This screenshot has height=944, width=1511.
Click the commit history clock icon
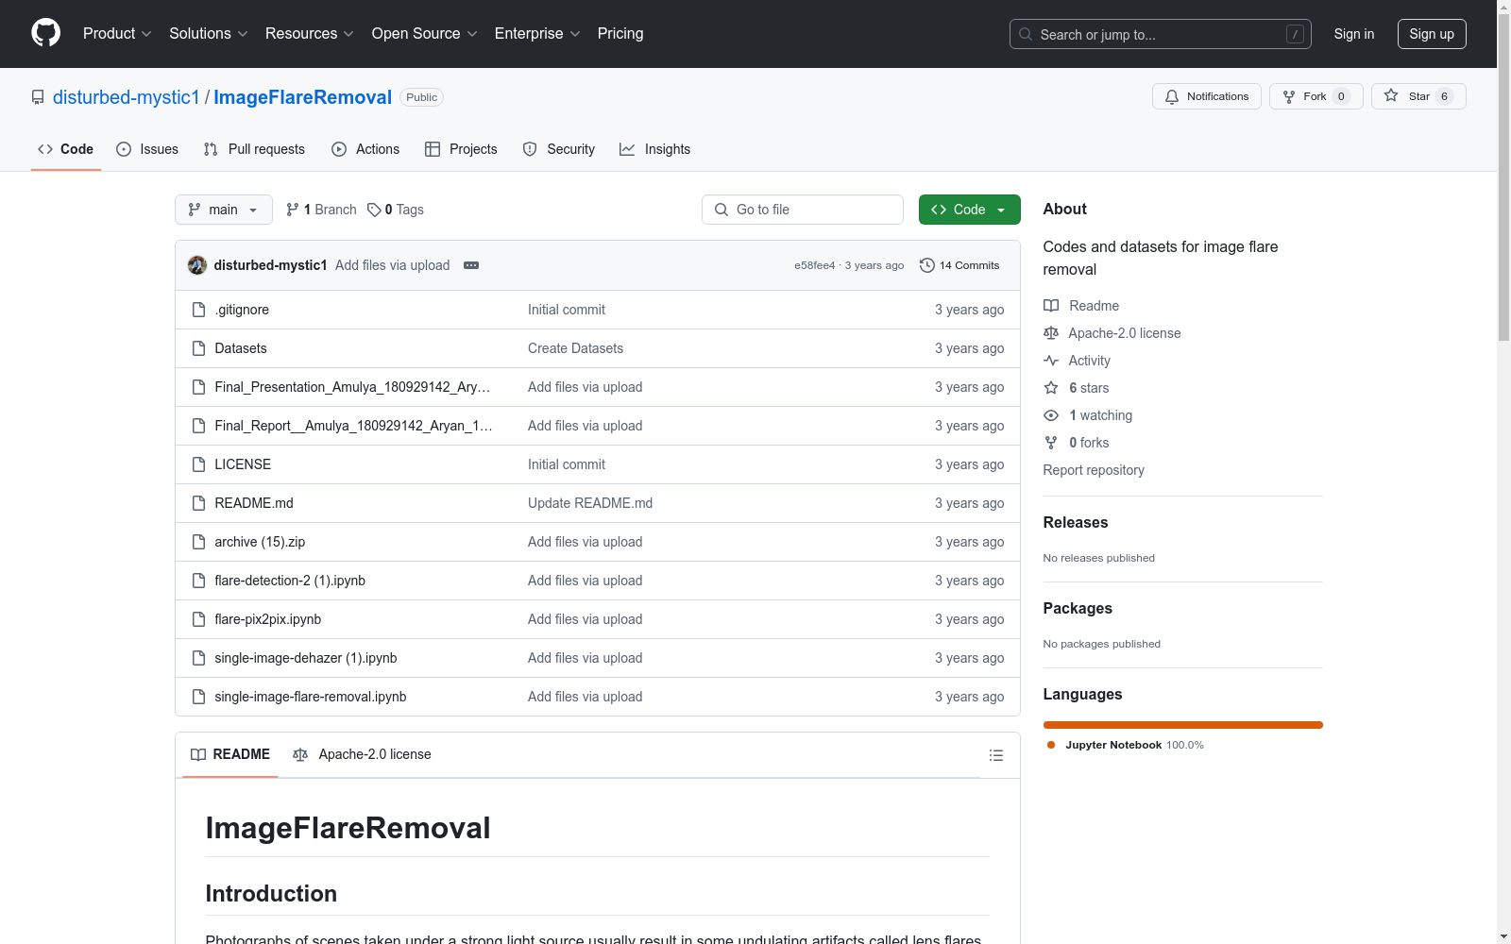tap(927, 265)
